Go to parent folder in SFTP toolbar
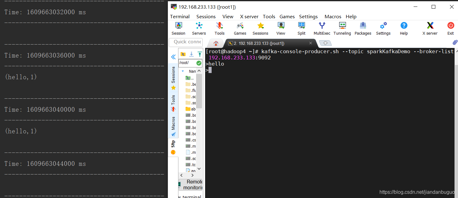Viewport: 458px width, 198px height. coord(183,54)
